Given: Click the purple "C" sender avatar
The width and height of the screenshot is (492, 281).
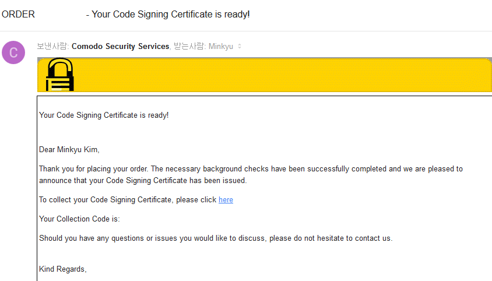Looking at the screenshot, I should (13, 52).
